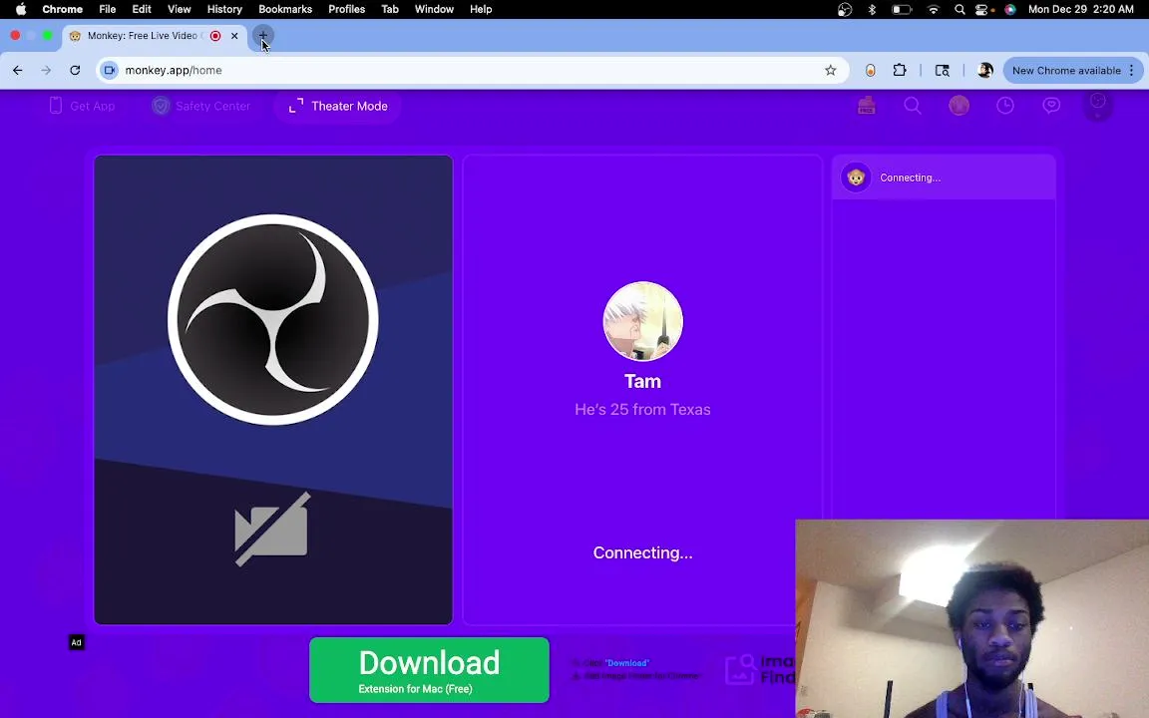This screenshot has width=1149, height=718.
Task: Click the monkey.app/home address bar
Action: click(473, 71)
